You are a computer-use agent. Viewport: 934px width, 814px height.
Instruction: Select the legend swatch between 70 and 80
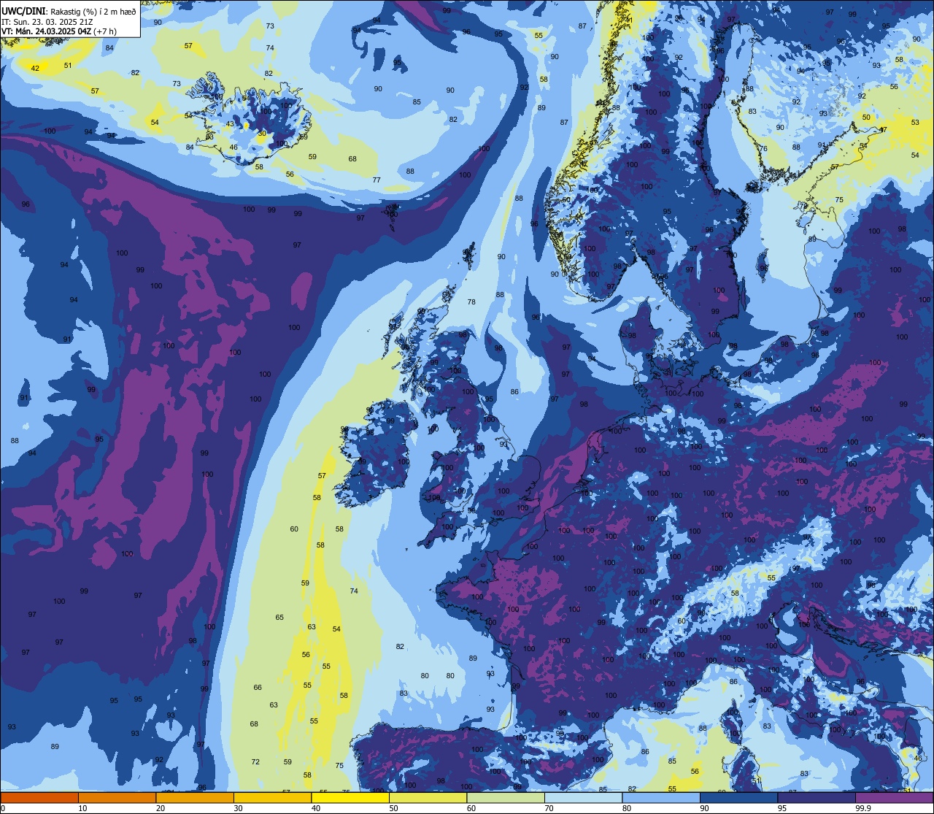pos(583,798)
